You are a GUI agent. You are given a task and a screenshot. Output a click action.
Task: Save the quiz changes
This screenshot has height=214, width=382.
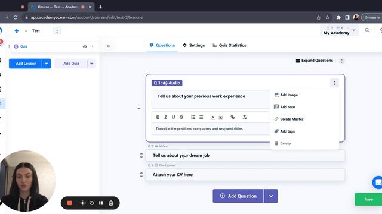point(368,199)
